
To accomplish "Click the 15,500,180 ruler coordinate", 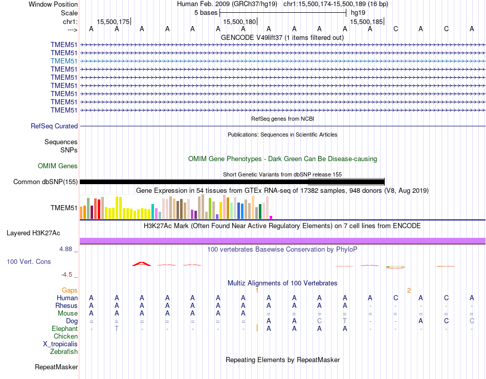I will pyautogui.click(x=239, y=21).
